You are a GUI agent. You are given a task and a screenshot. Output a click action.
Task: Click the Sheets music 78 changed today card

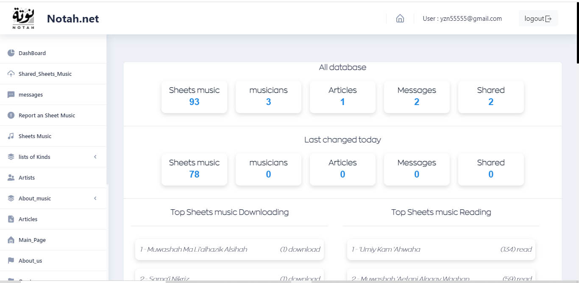[x=194, y=169]
